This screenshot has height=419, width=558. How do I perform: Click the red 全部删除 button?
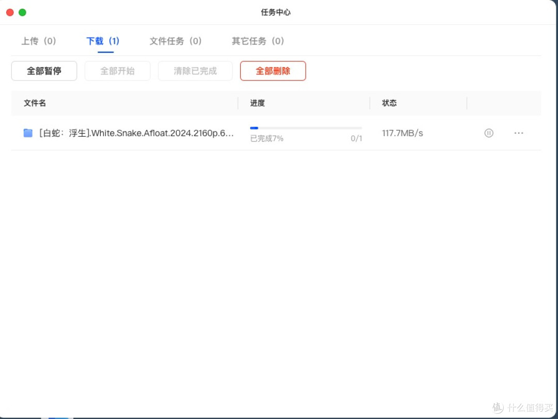point(273,71)
